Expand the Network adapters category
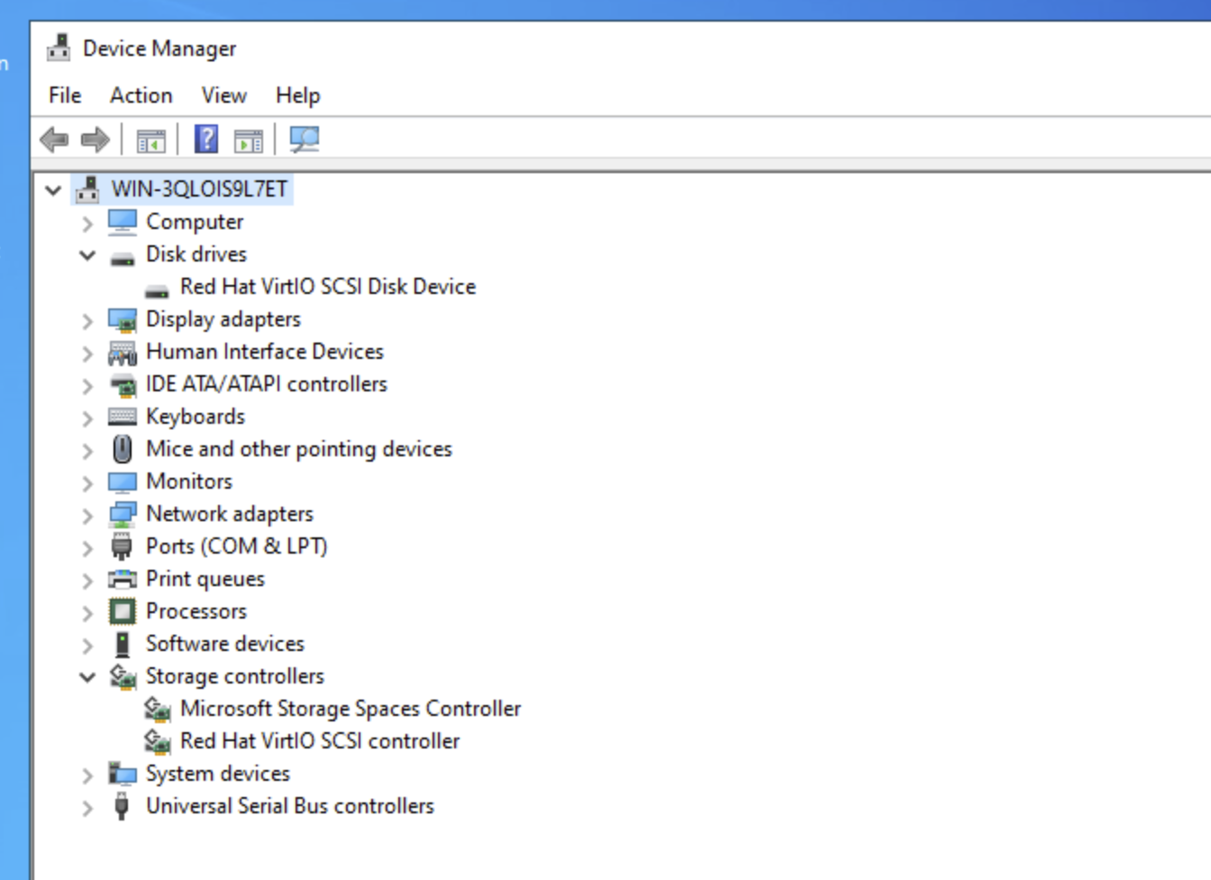Image resolution: width=1211 pixels, height=880 pixels. point(87,515)
